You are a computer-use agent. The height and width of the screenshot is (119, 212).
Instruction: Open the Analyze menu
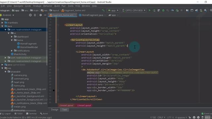coord(37,6)
